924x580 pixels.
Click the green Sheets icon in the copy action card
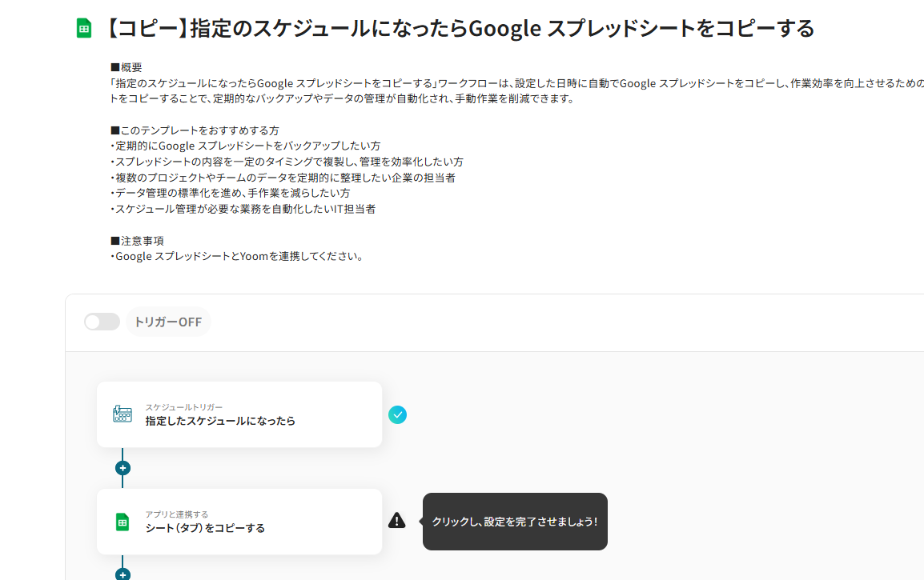[x=123, y=522]
